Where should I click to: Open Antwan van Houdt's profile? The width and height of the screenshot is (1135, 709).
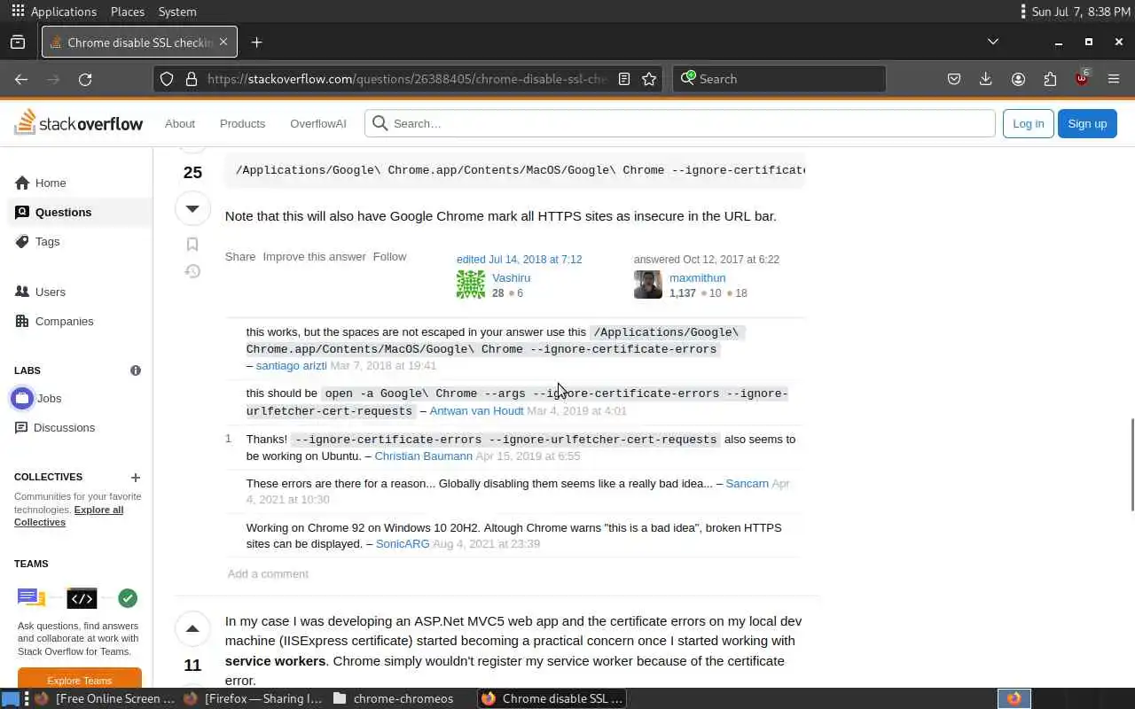pos(476,410)
